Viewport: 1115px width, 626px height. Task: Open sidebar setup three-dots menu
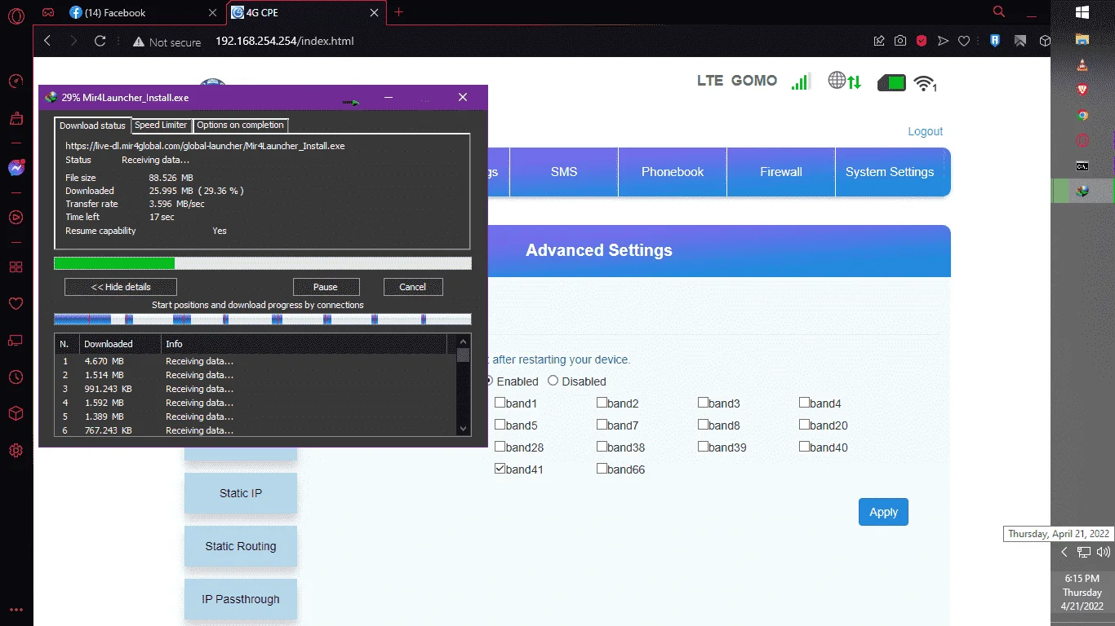tap(16, 609)
